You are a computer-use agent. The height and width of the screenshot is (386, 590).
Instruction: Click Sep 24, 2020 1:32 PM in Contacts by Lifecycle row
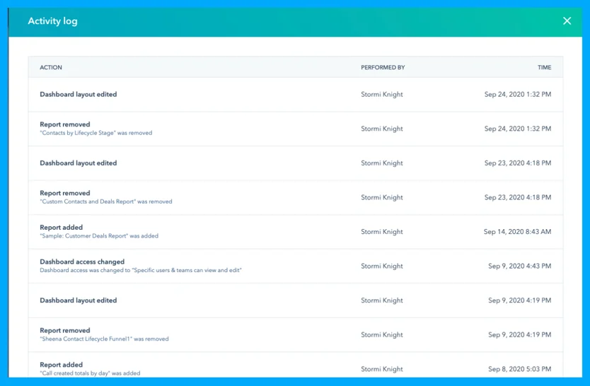point(518,129)
